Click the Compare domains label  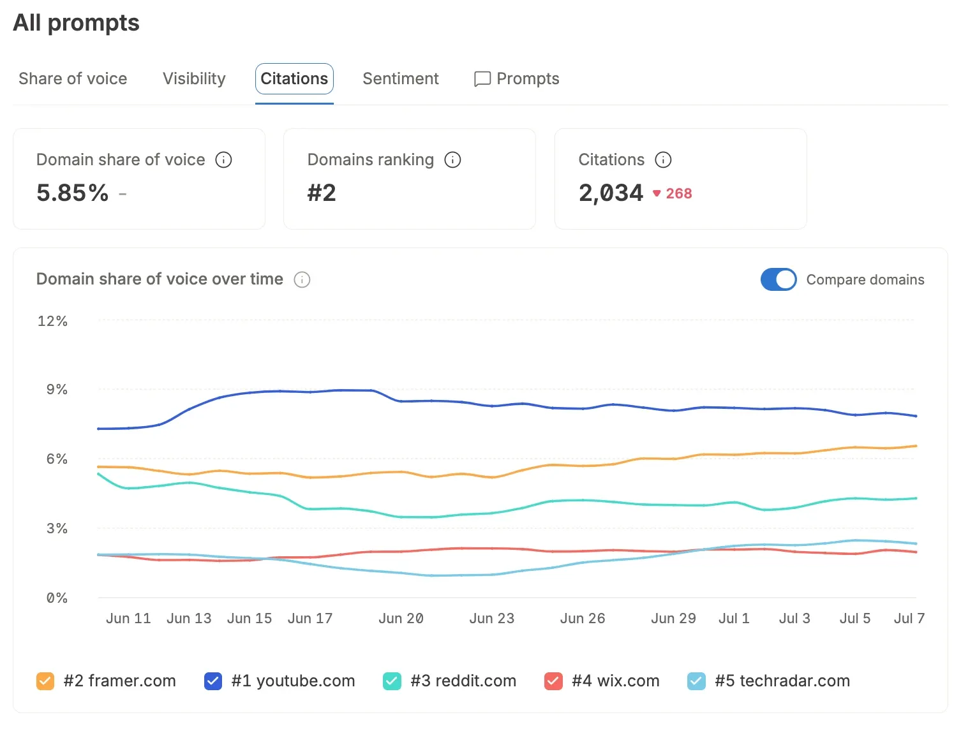pos(865,279)
